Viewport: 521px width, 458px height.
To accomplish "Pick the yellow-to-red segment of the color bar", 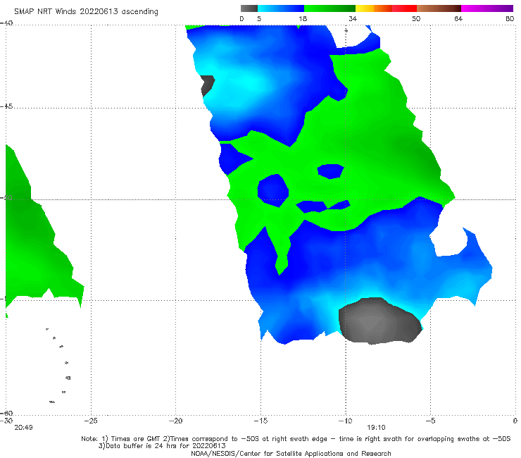I will (x=386, y=8).
